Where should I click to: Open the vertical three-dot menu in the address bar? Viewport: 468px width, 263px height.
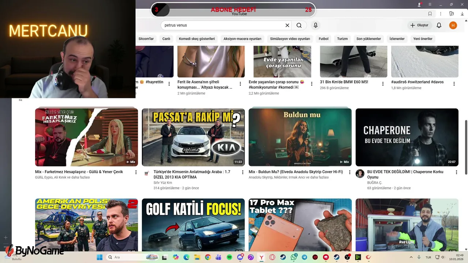(x=441, y=14)
